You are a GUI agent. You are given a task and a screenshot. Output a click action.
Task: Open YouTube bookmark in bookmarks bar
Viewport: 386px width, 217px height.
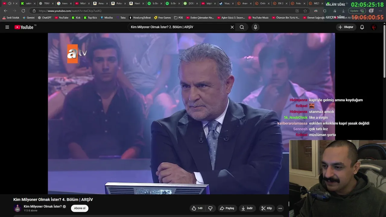[62, 18]
